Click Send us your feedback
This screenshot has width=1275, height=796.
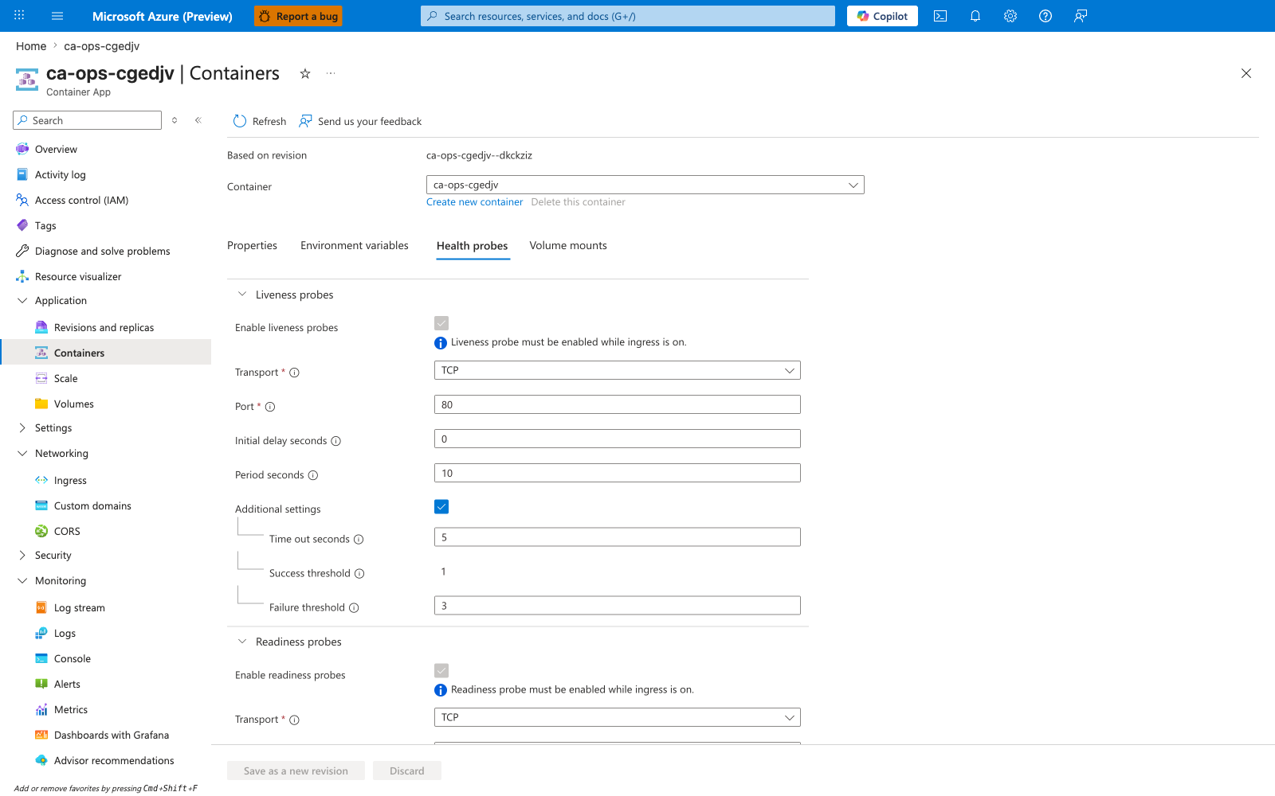point(360,121)
